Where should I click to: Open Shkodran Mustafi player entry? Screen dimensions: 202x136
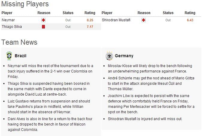[x=116, y=20]
